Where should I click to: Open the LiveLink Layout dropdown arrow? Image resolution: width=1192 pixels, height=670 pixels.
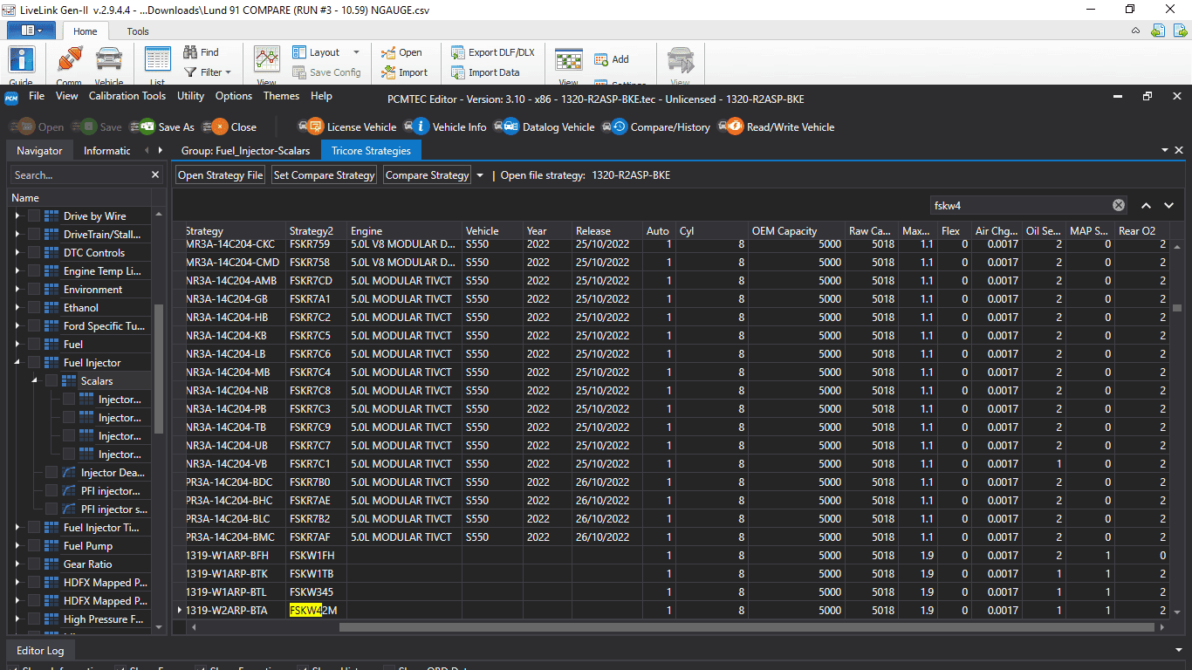356,52
